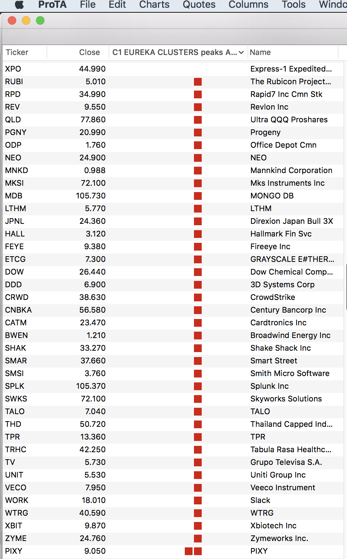
Task: Expand the C1 EUREKA CLUSTERS column dropdown
Action: [241, 53]
